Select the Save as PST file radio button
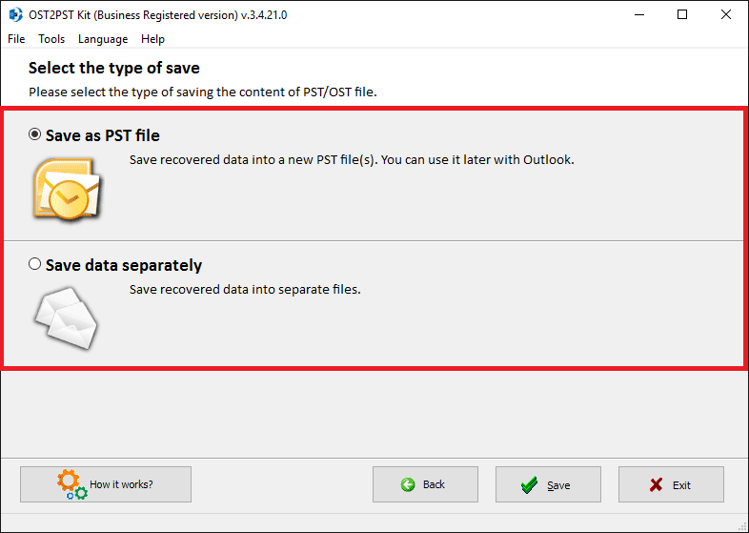 coord(34,134)
